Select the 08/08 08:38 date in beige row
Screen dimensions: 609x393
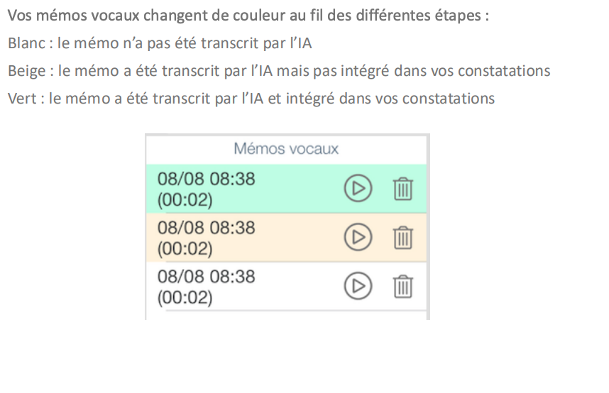206,228
